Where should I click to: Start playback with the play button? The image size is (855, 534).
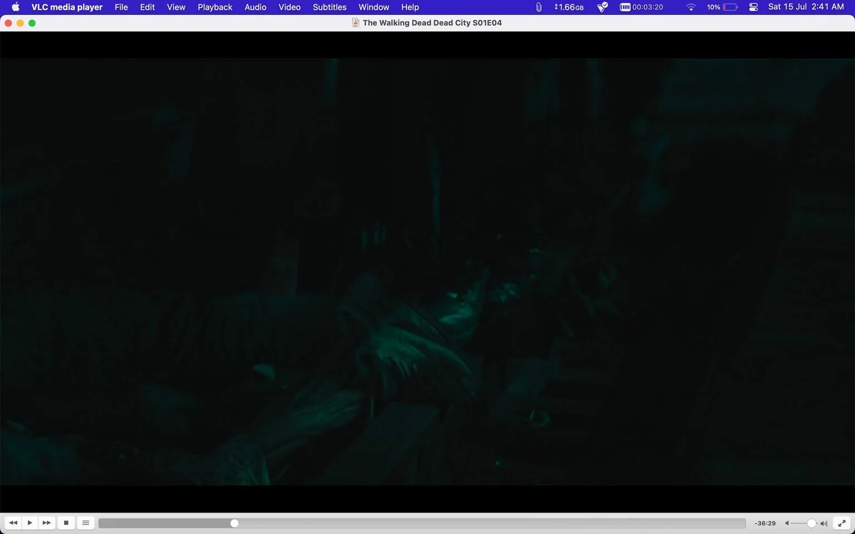pos(30,523)
